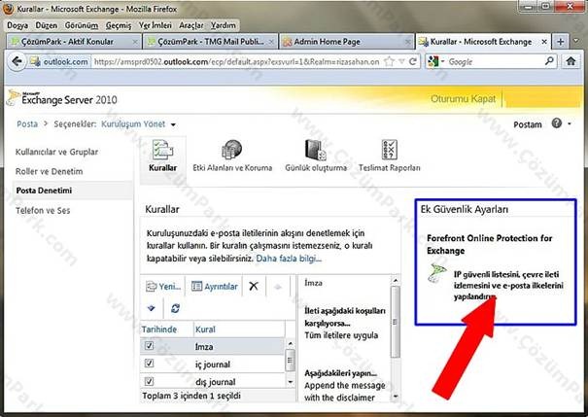The height and width of the screenshot is (417, 588).
Task: Open the Dosya menu
Action: [17, 25]
